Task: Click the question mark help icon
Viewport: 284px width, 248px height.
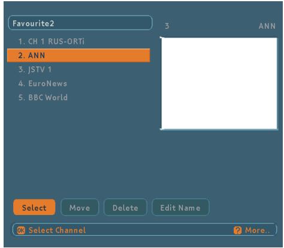Action: [x=237, y=230]
